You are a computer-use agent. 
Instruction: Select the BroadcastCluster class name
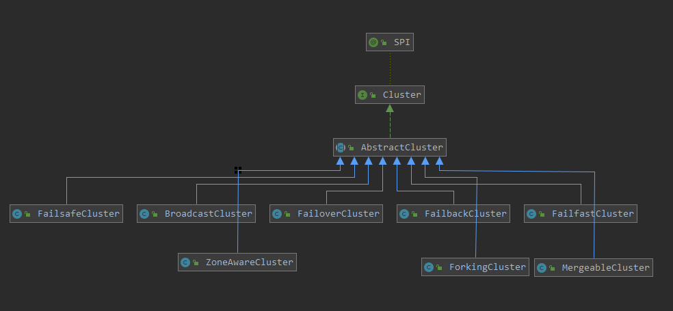[x=208, y=214]
